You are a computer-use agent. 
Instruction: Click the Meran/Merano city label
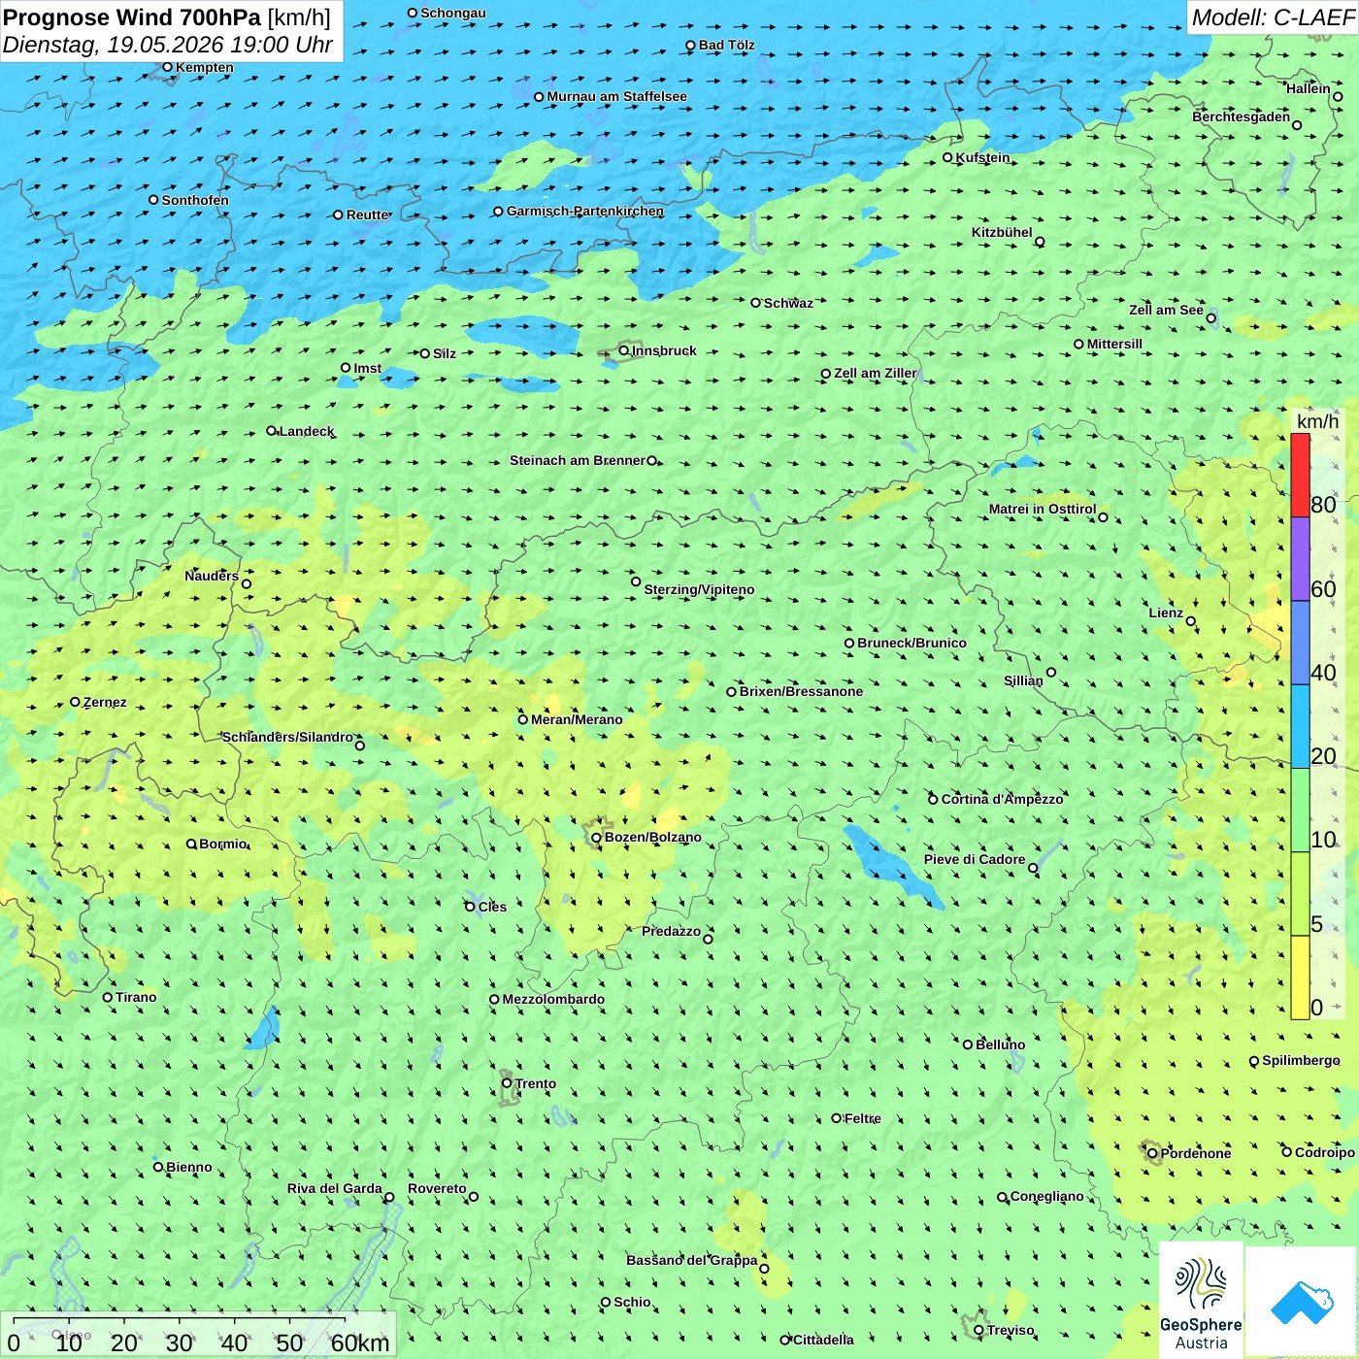577,719
